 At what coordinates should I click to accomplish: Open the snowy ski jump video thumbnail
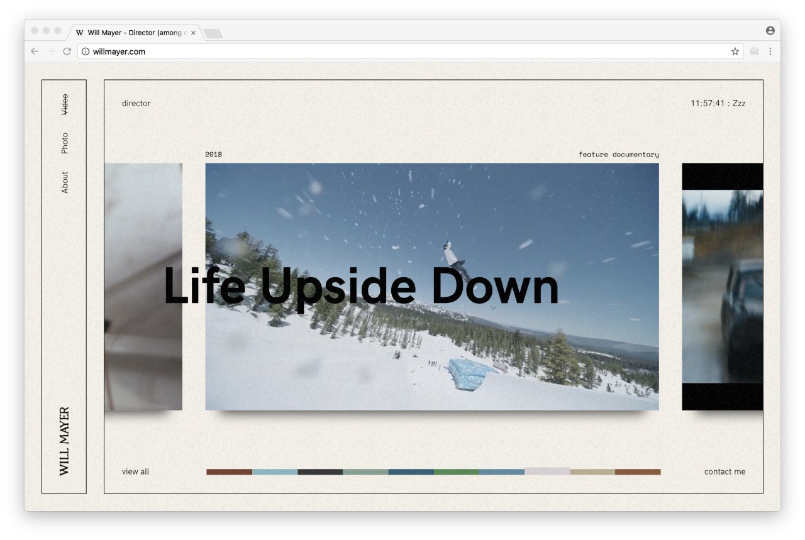(x=432, y=287)
